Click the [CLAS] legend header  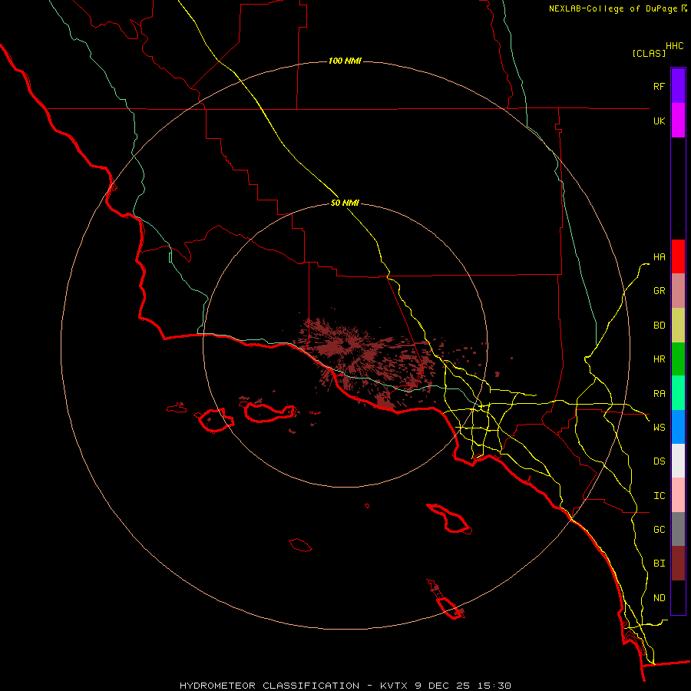(649, 53)
